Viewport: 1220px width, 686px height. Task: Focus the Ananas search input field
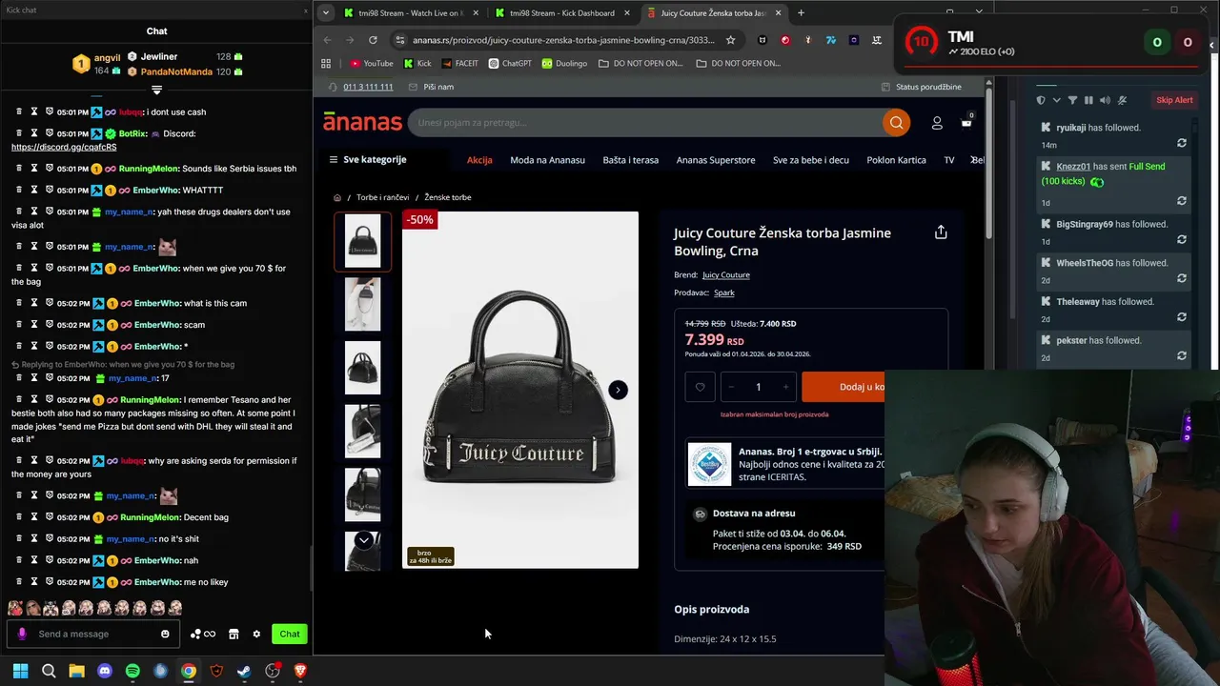(645, 122)
